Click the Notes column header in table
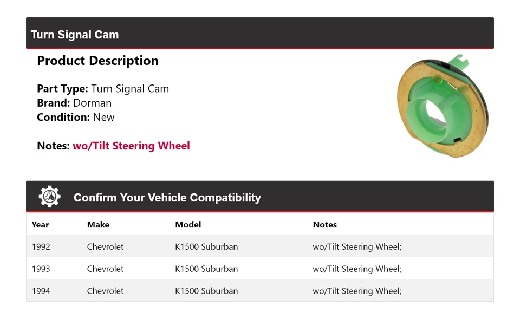520x319 pixels. click(324, 225)
